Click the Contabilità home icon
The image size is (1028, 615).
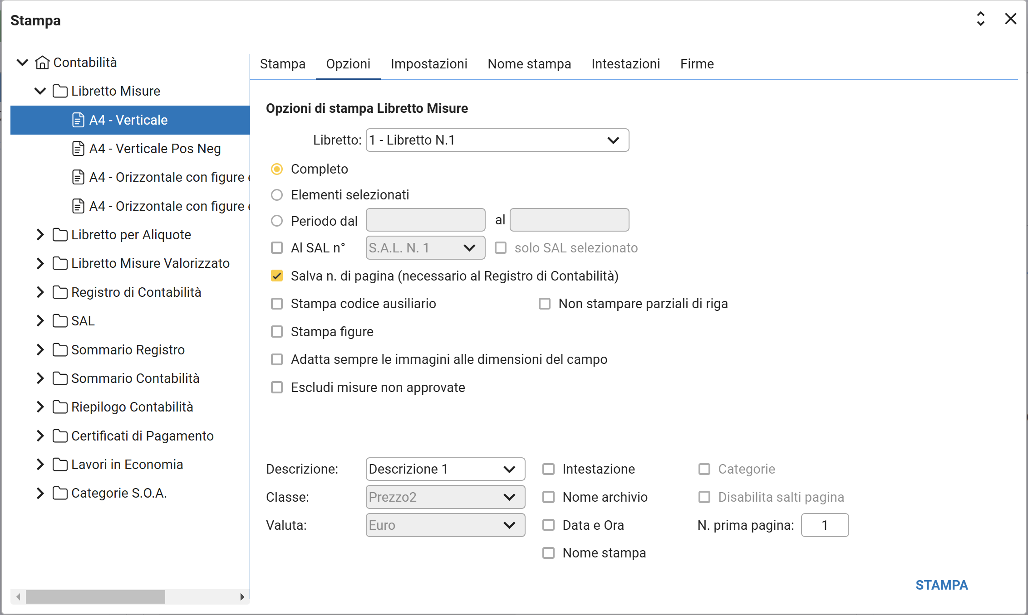pyautogui.click(x=42, y=63)
